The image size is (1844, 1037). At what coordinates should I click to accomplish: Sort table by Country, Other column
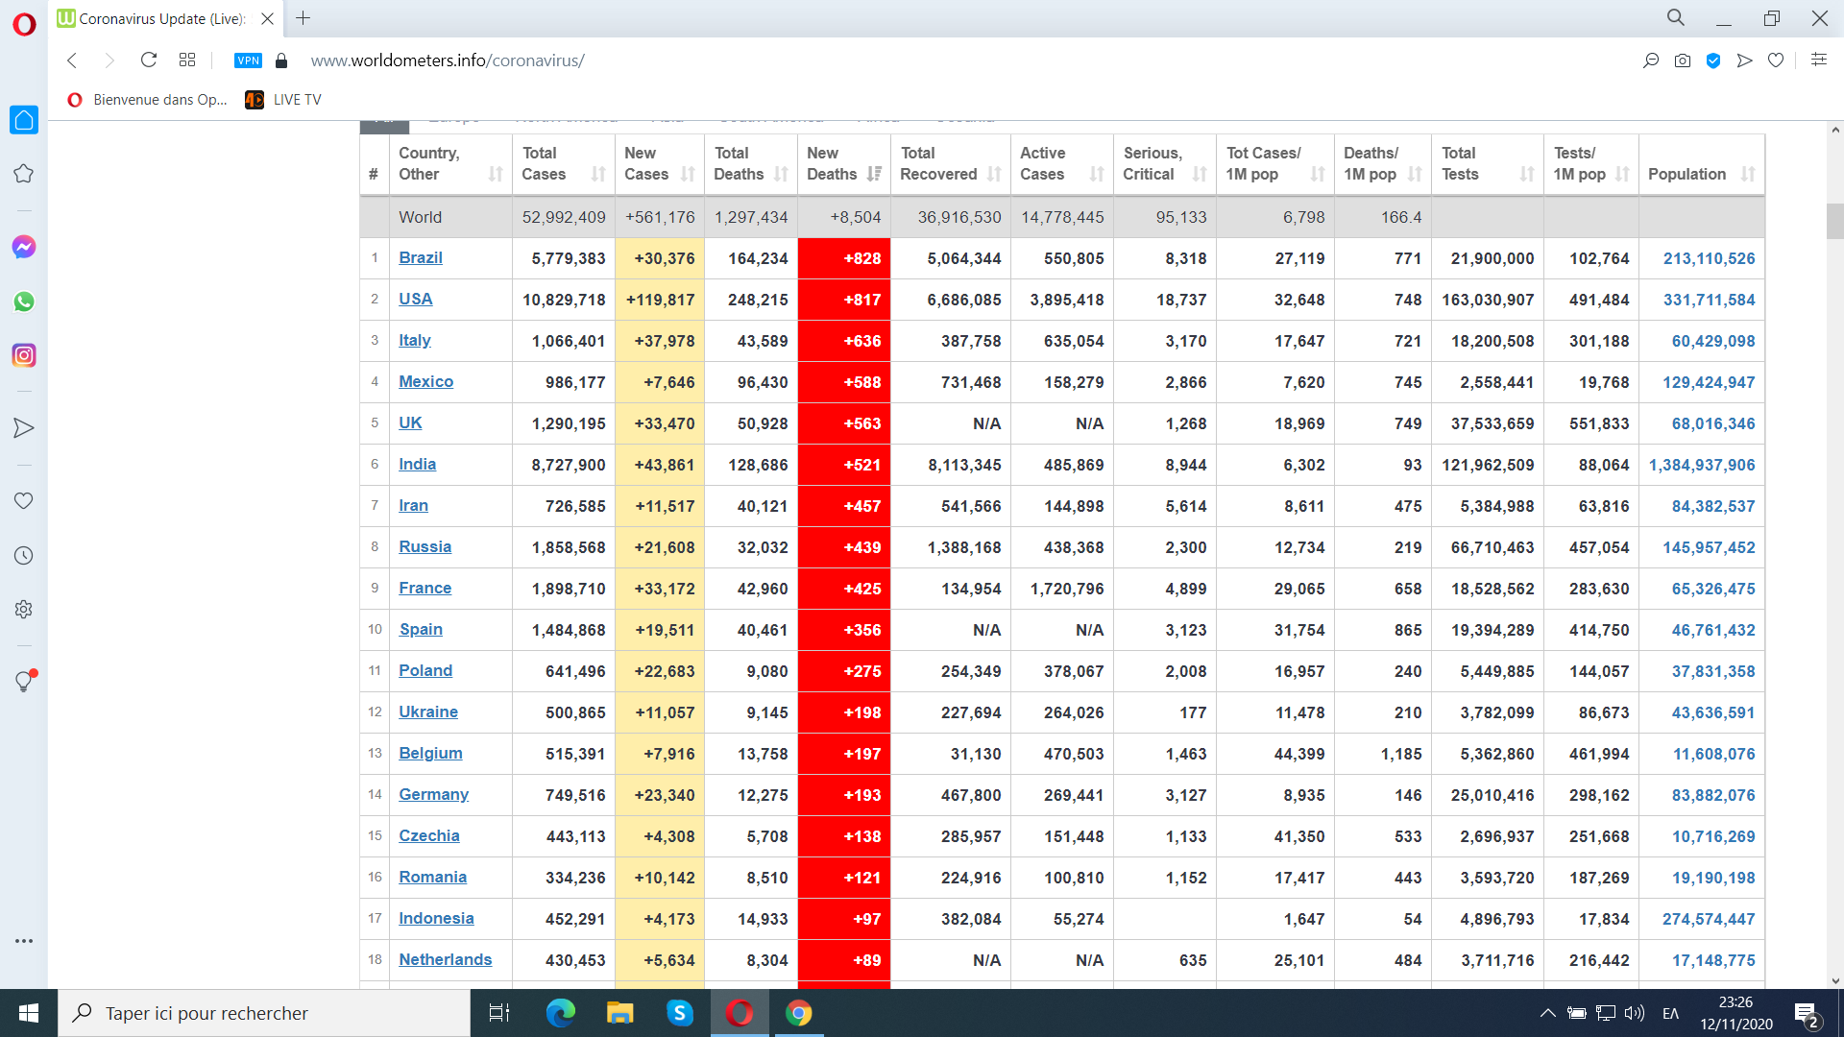click(450, 164)
